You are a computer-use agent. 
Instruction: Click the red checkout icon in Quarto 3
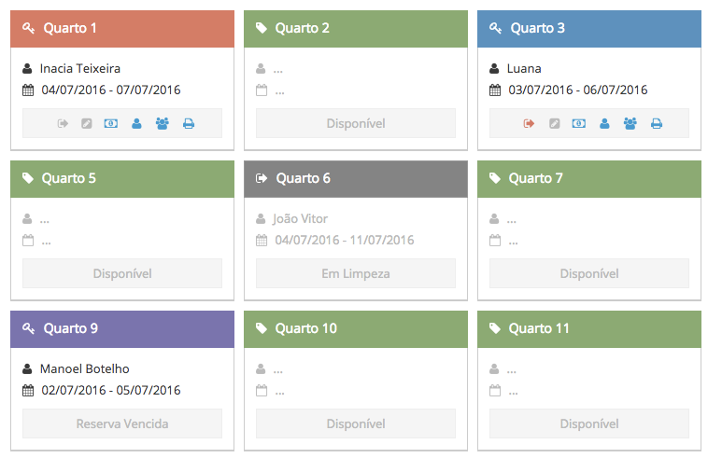point(529,123)
